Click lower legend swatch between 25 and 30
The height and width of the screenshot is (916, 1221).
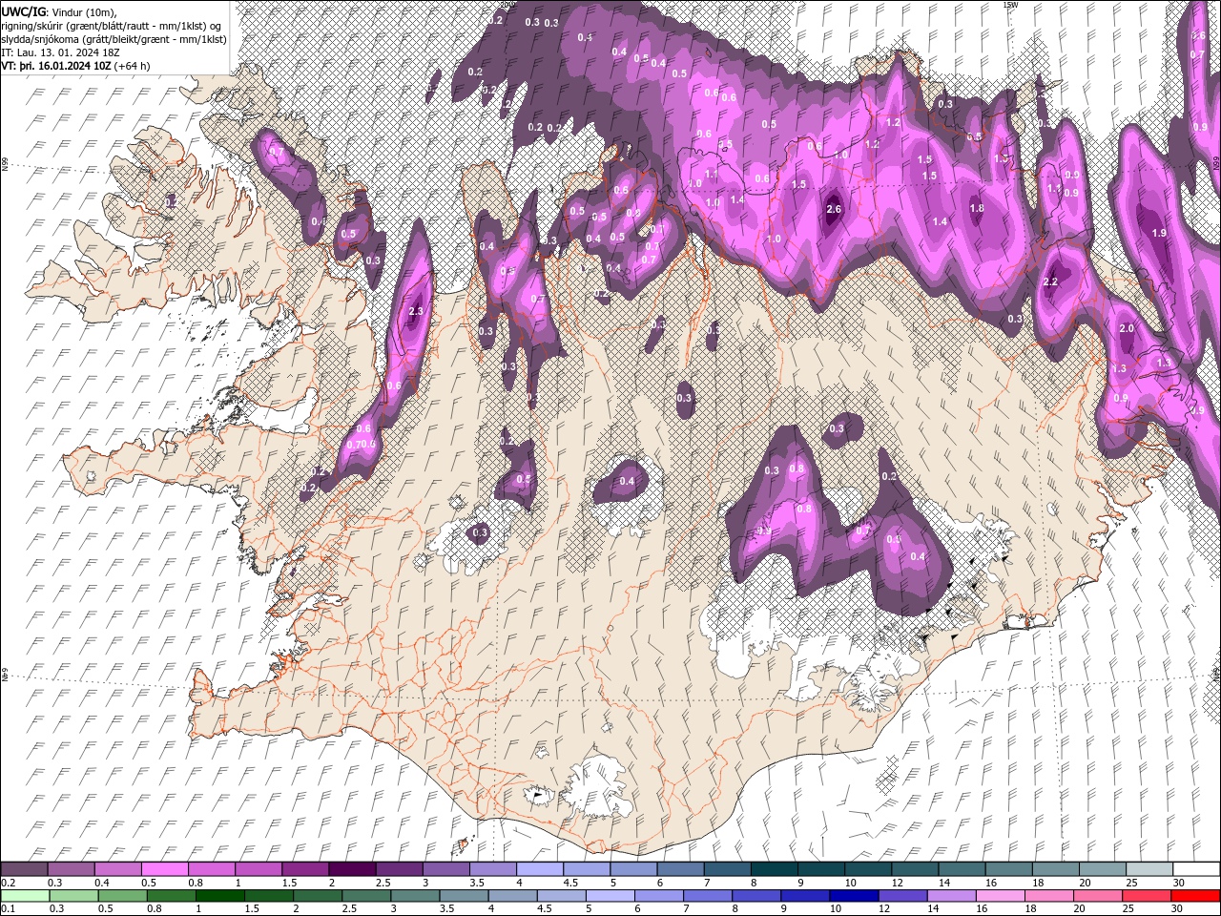click(x=1146, y=896)
